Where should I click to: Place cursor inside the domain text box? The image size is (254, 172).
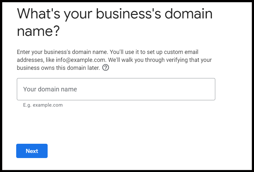click(116, 89)
